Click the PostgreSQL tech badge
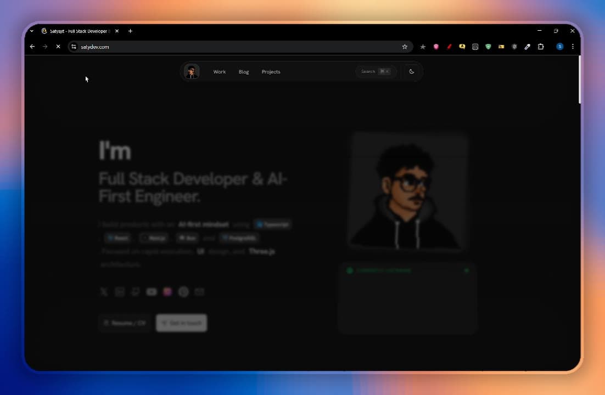 click(239, 238)
